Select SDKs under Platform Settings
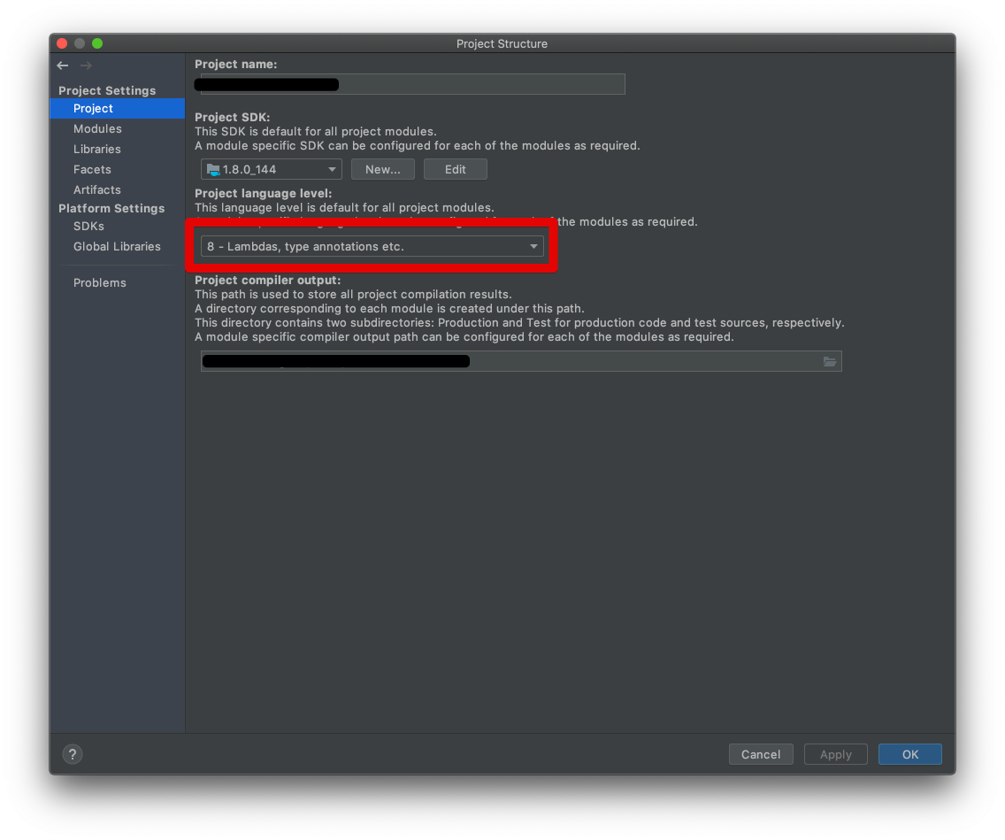This screenshot has height=840, width=1005. 87,226
